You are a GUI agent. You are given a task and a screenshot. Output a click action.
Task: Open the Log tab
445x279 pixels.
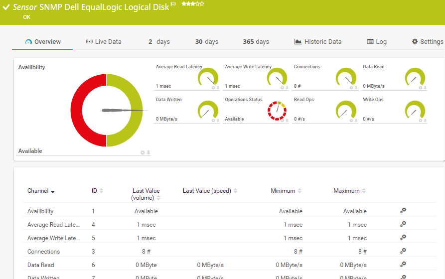[x=377, y=42]
